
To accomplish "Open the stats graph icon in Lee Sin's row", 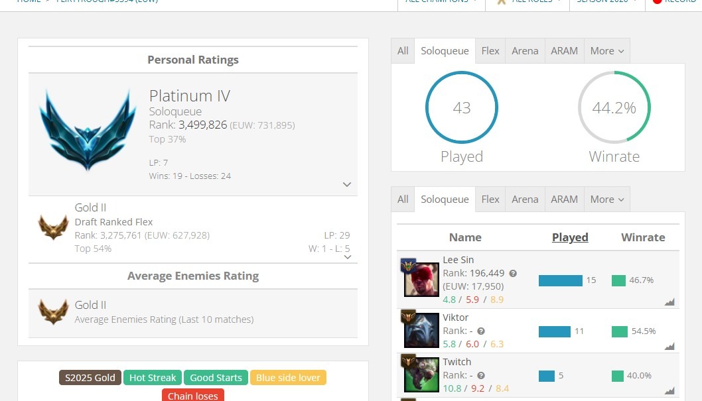I will [669, 302].
